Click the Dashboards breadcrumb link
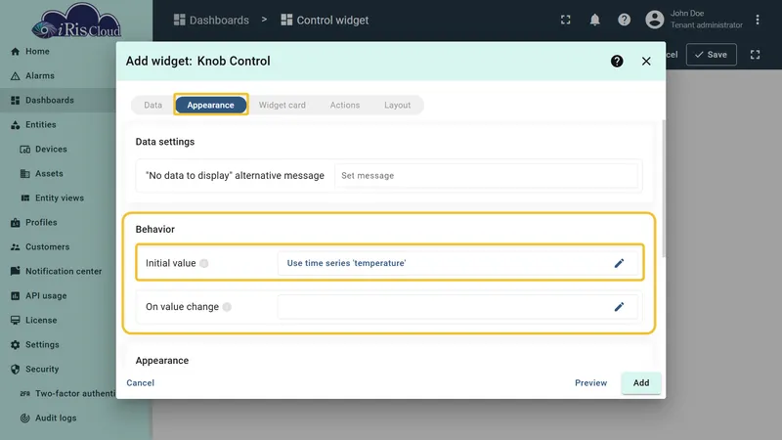This screenshot has width=782, height=440. (211, 20)
